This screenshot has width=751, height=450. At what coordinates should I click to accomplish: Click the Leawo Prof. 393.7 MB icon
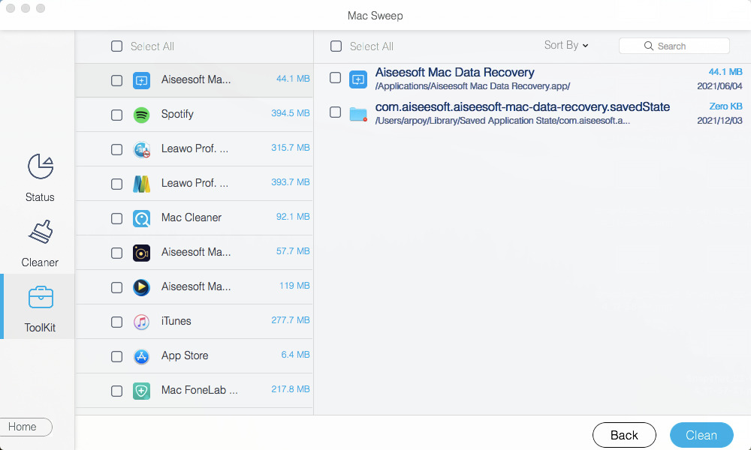(141, 184)
